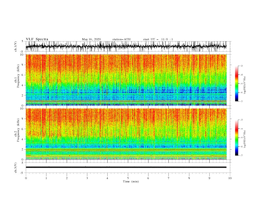Screen dimensions: 259x200
Task: Click the time axis tick label "5"
Action: coord(128,178)
